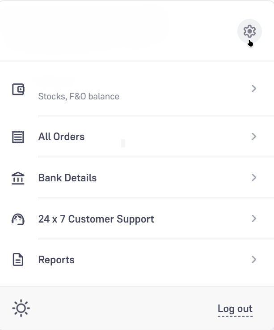Click the chevron next to Reports

tap(254, 260)
